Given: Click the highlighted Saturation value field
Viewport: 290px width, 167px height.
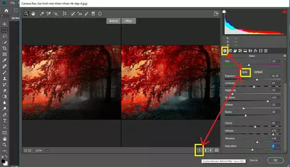Looking at the screenshot, I should pyautogui.click(x=276, y=146).
